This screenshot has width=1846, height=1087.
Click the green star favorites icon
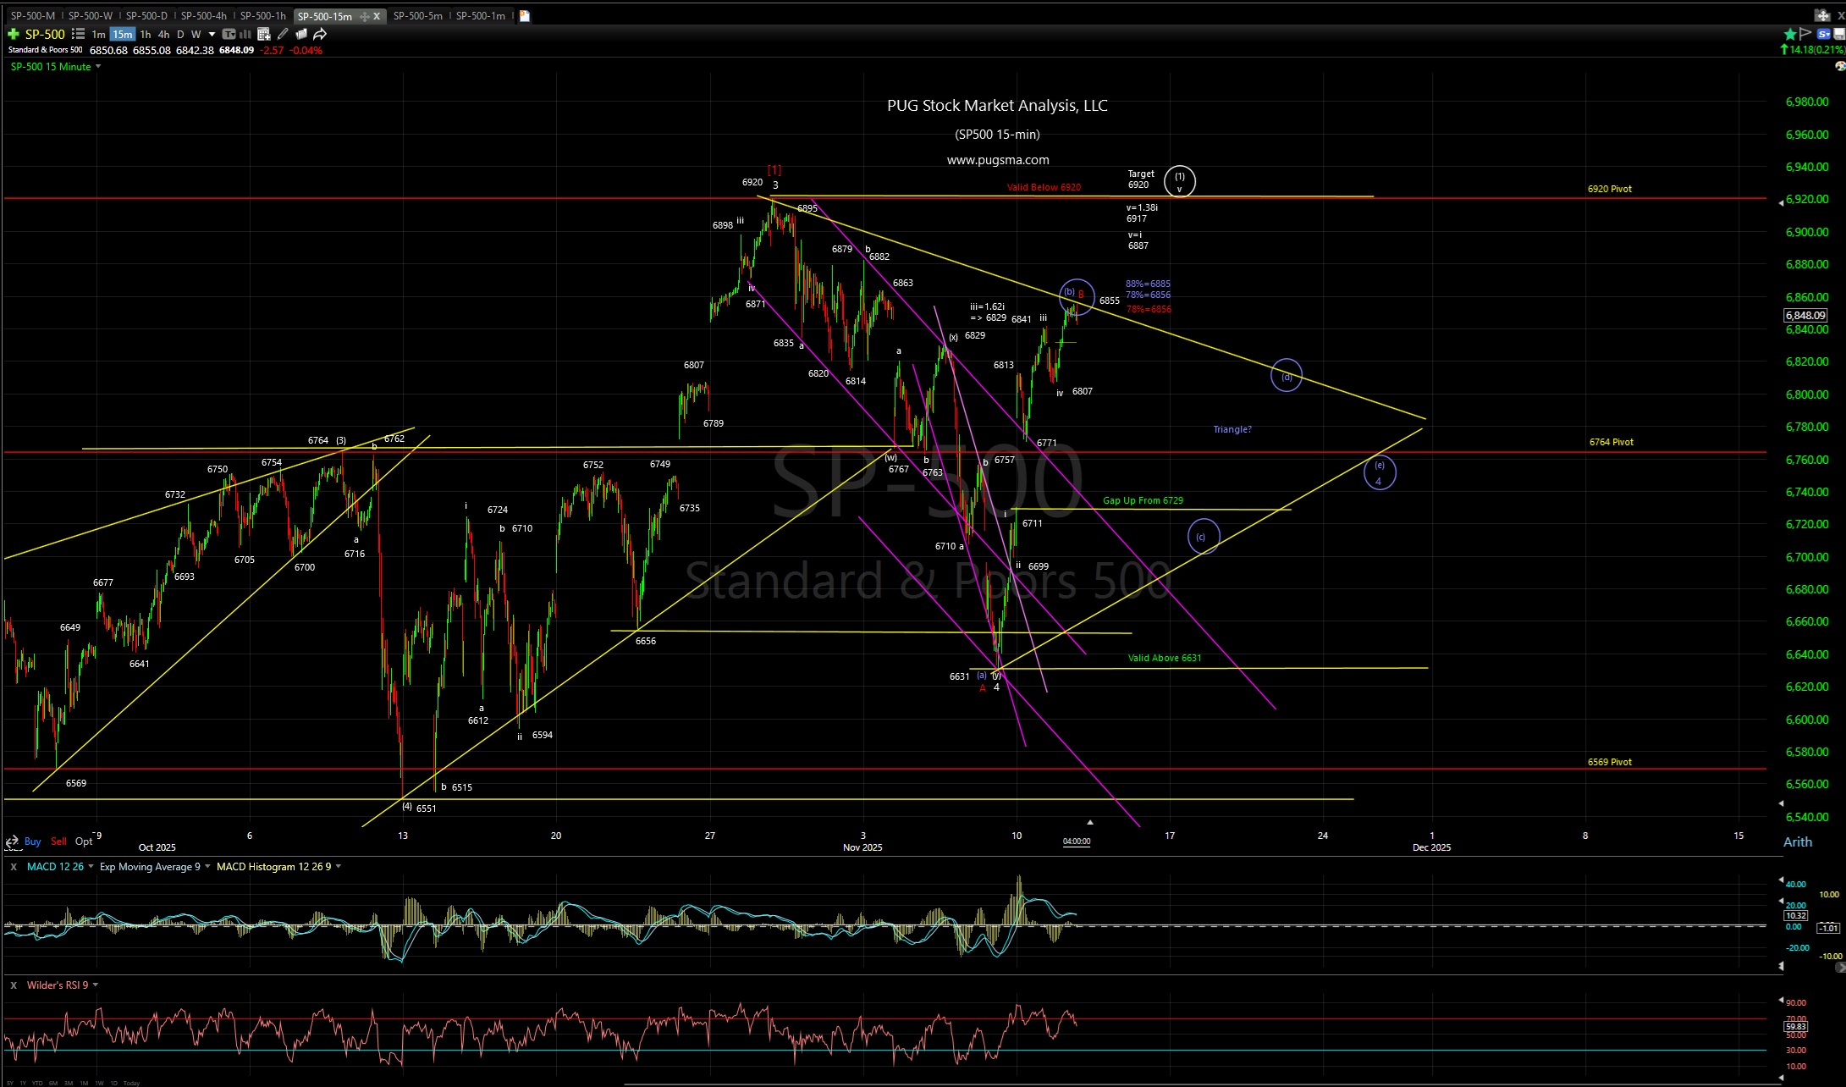[x=1789, y=34]
